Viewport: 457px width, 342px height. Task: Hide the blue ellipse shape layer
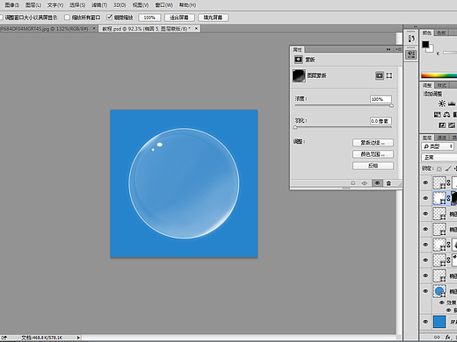425,291
